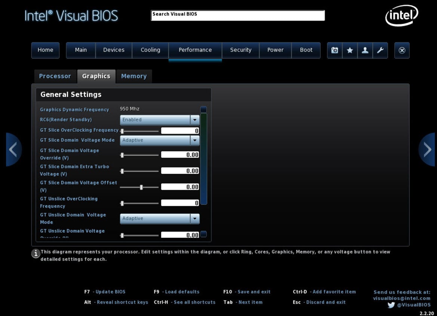
Task: Click the Twitter bird icon
Action: click(x=391, y=305)
